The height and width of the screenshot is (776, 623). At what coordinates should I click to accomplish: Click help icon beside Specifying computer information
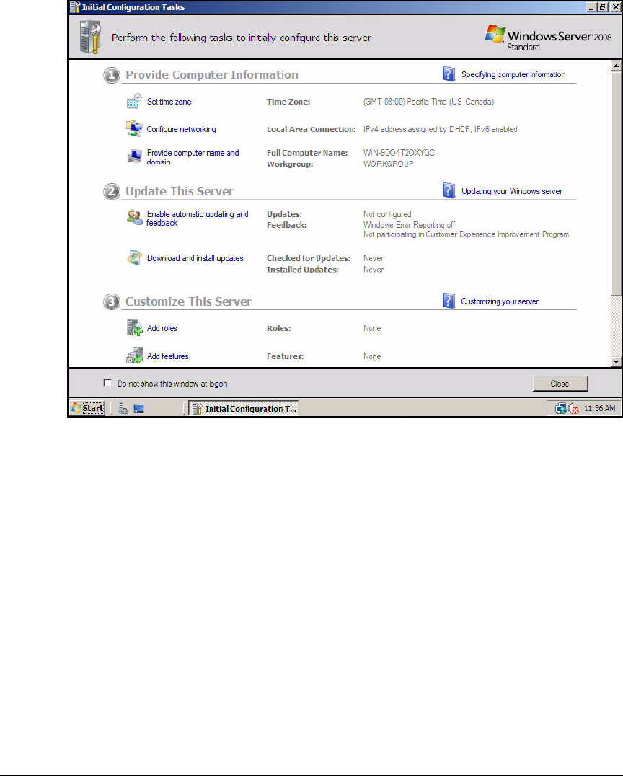pyautogui.click(x=449, y=74)
